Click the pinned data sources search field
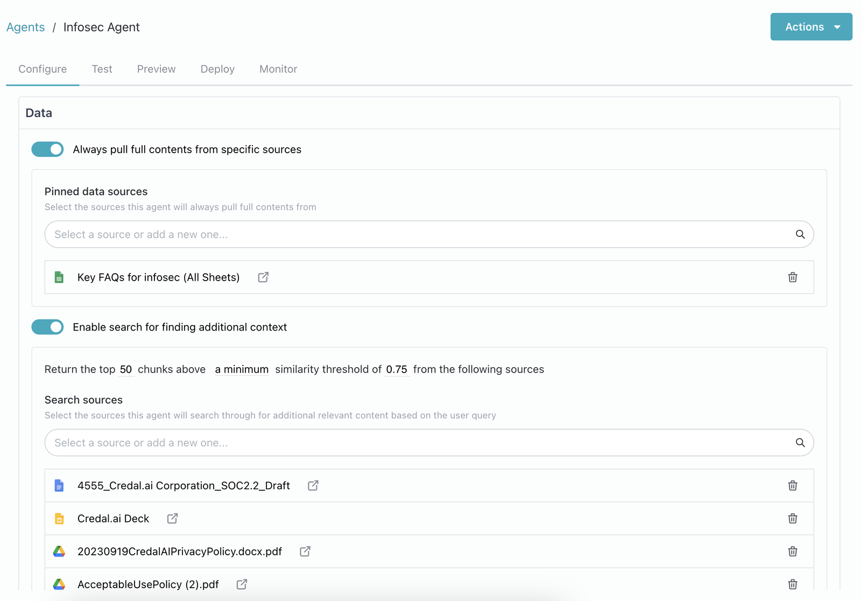This screenshot has height=601, width=861. [x=429, y=234]
